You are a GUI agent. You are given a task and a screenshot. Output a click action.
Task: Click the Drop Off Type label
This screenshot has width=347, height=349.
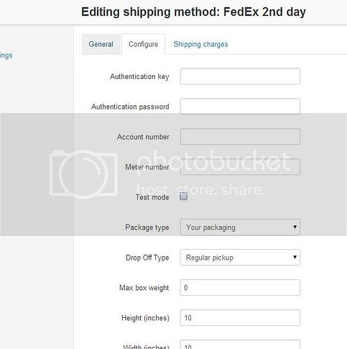click(x=147, y=258)
